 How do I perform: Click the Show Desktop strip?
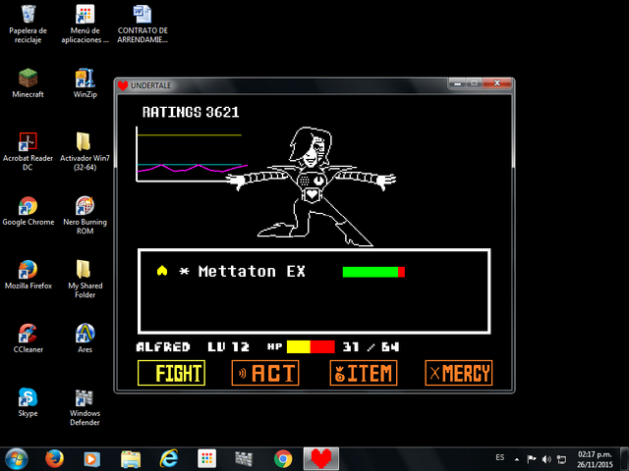(625, 459)
